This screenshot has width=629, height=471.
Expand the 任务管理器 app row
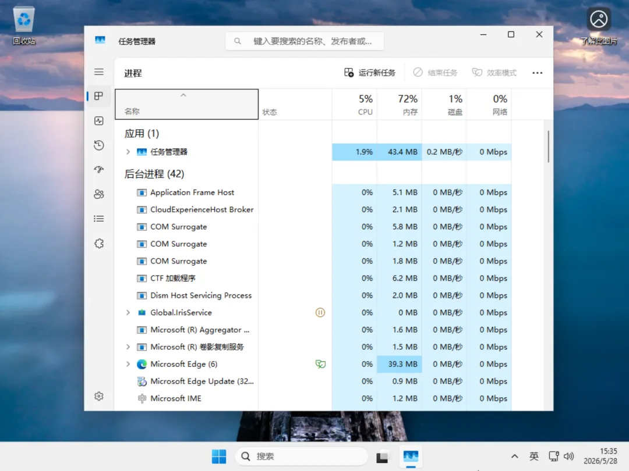click(x=128, y=152)
